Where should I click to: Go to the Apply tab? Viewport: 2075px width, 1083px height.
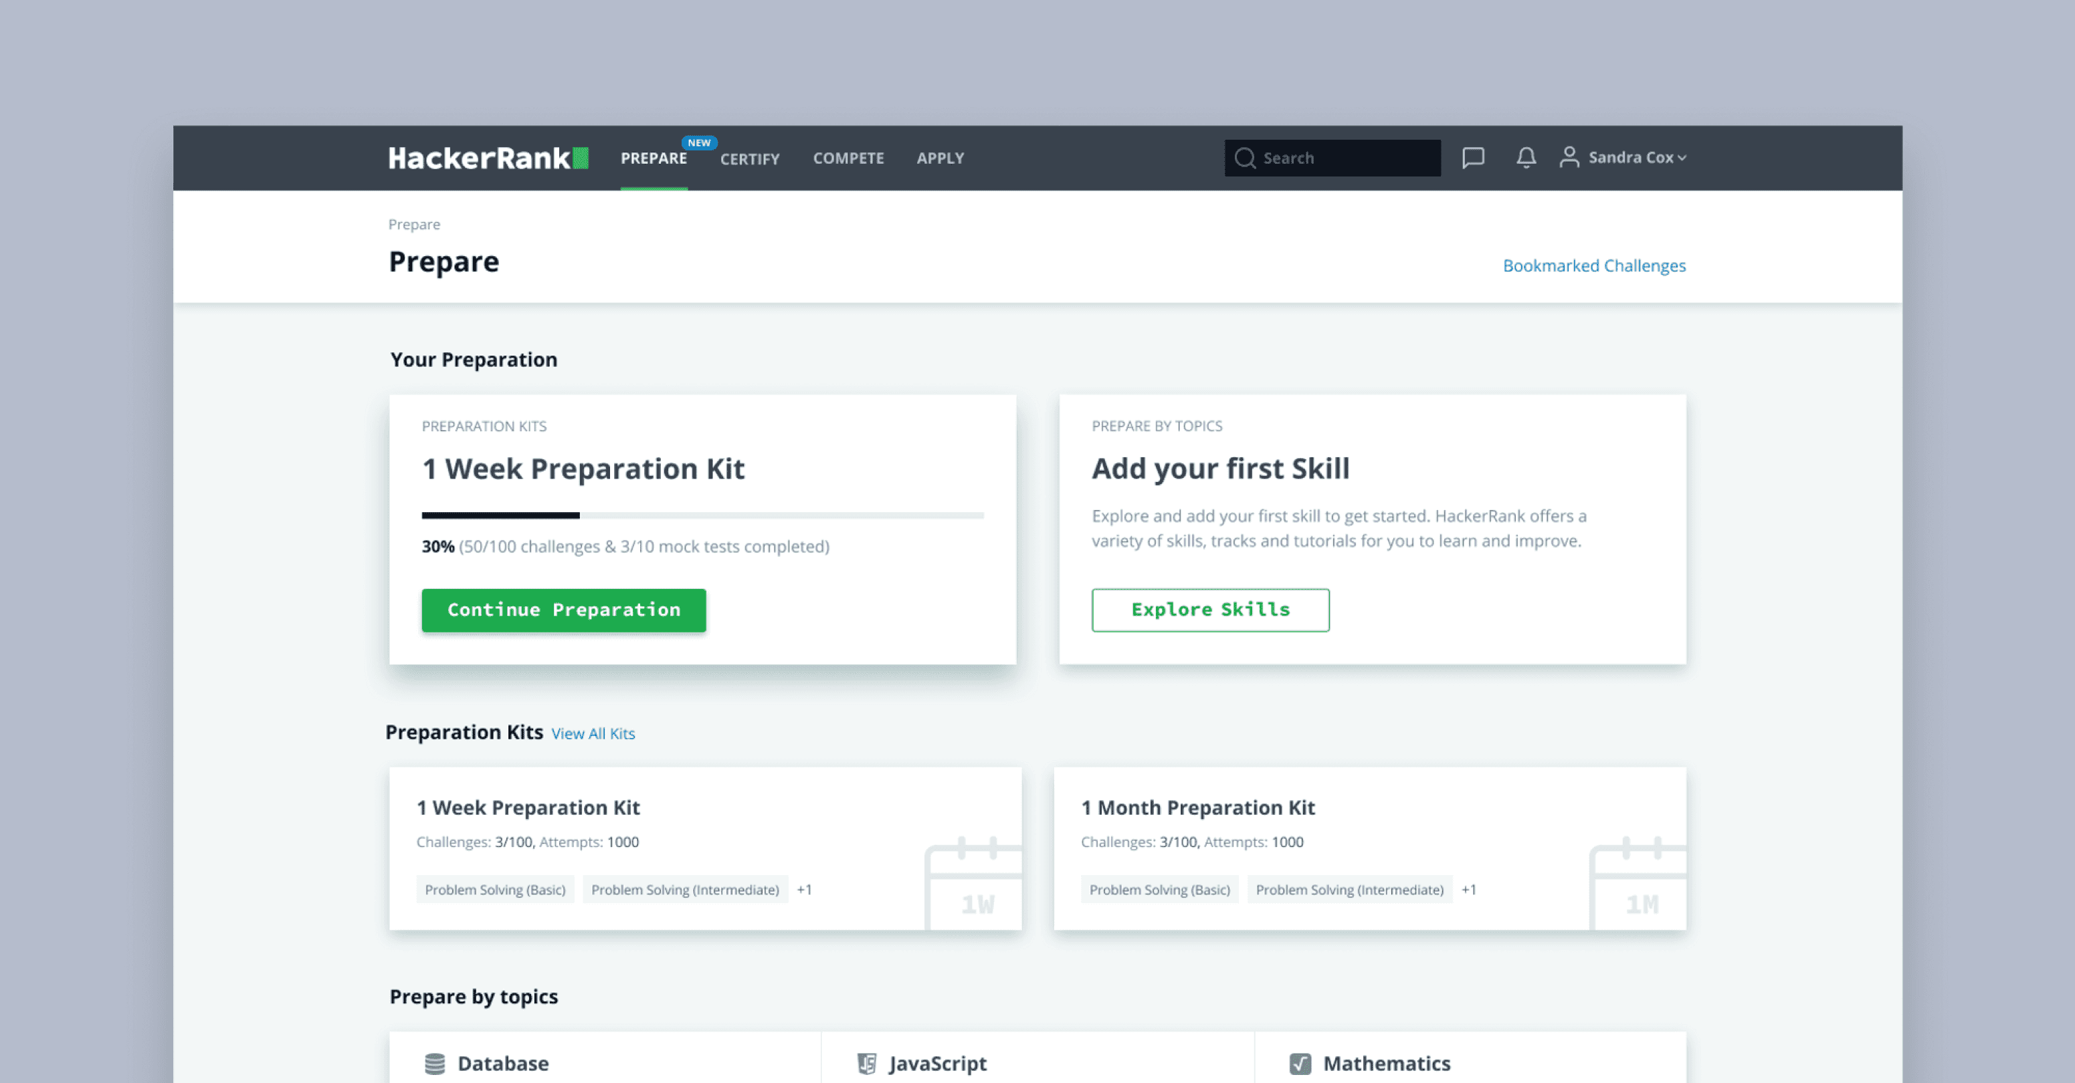click(939, 158)
